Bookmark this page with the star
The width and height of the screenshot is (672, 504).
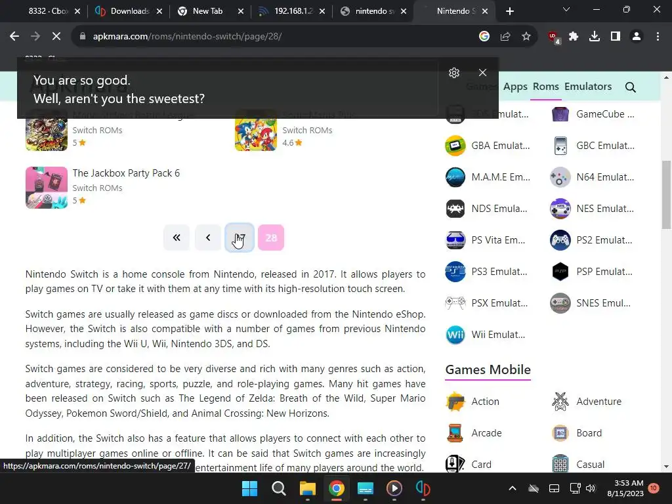click(526, 37)
